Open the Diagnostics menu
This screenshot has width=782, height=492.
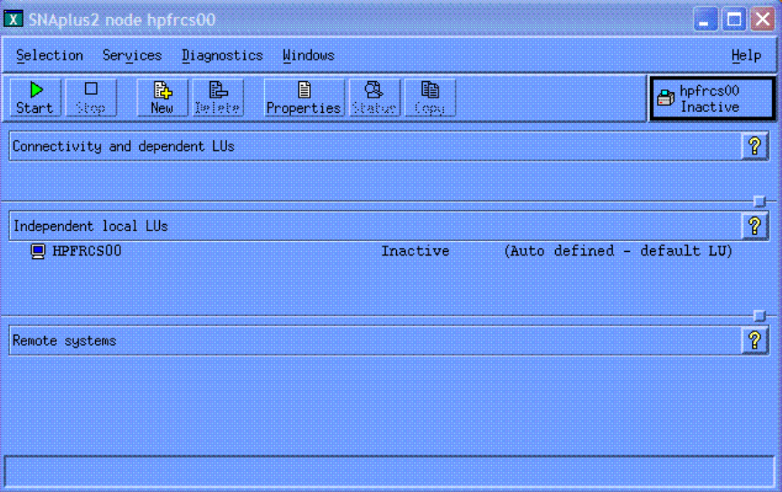221,55
